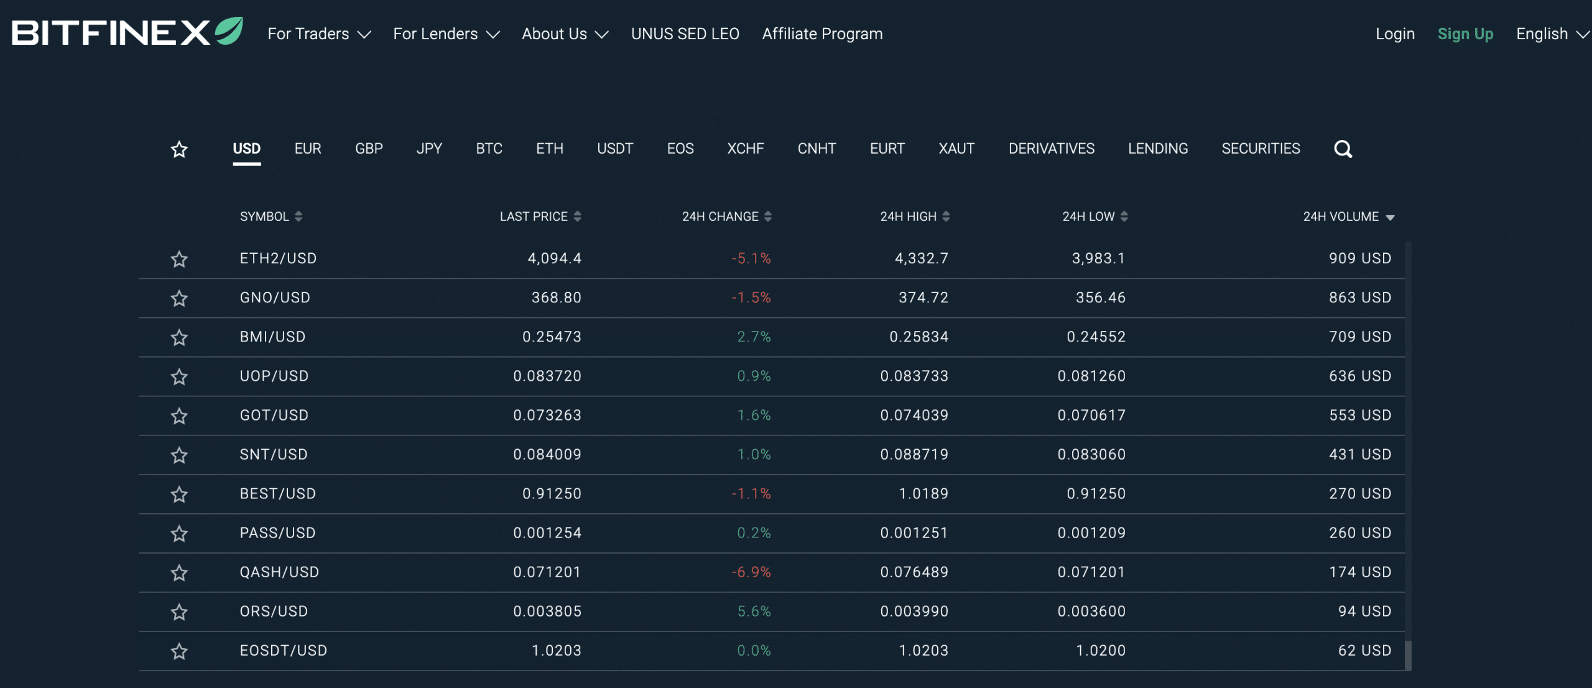Select the USD tab

(247, 149)
